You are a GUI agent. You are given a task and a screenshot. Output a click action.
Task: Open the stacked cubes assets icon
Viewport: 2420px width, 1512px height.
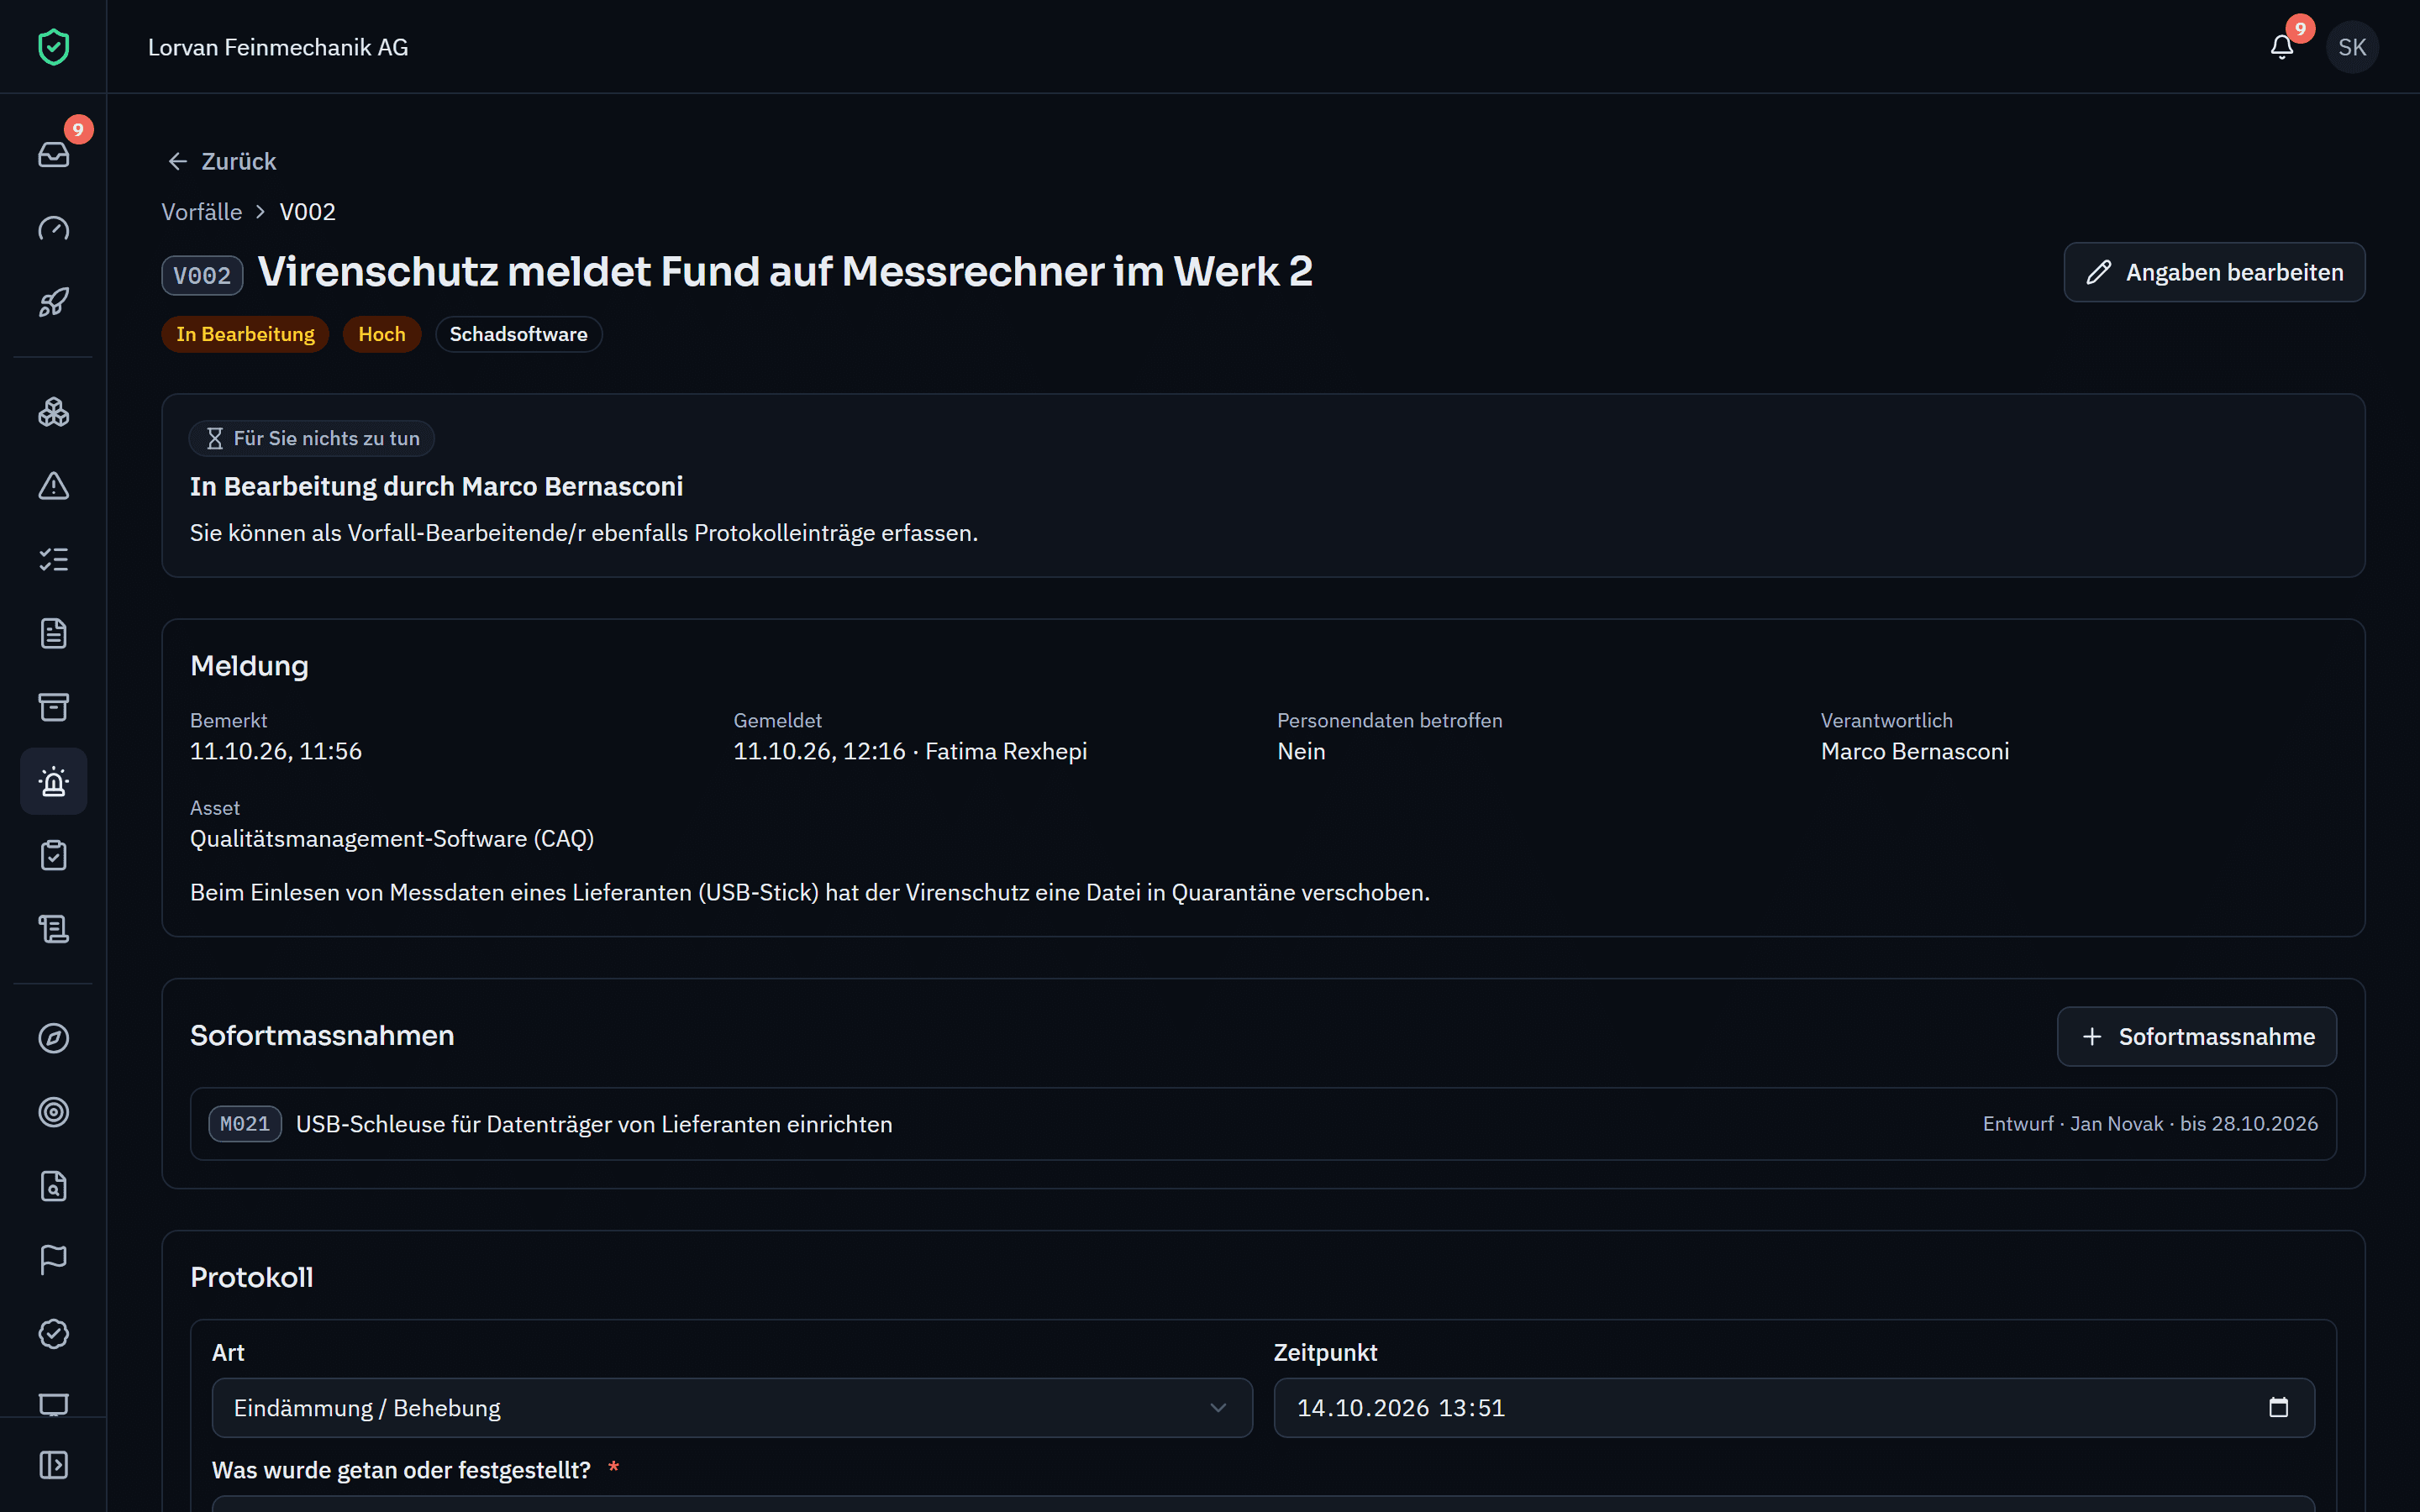click(53, 412)
